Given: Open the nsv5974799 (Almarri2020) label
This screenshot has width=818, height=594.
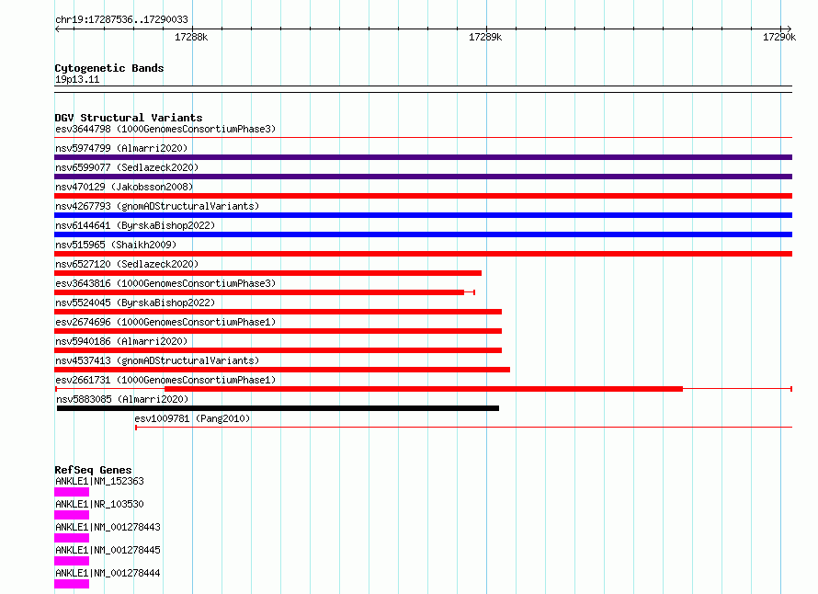Looking at the screenshot, I should (121, 148).
